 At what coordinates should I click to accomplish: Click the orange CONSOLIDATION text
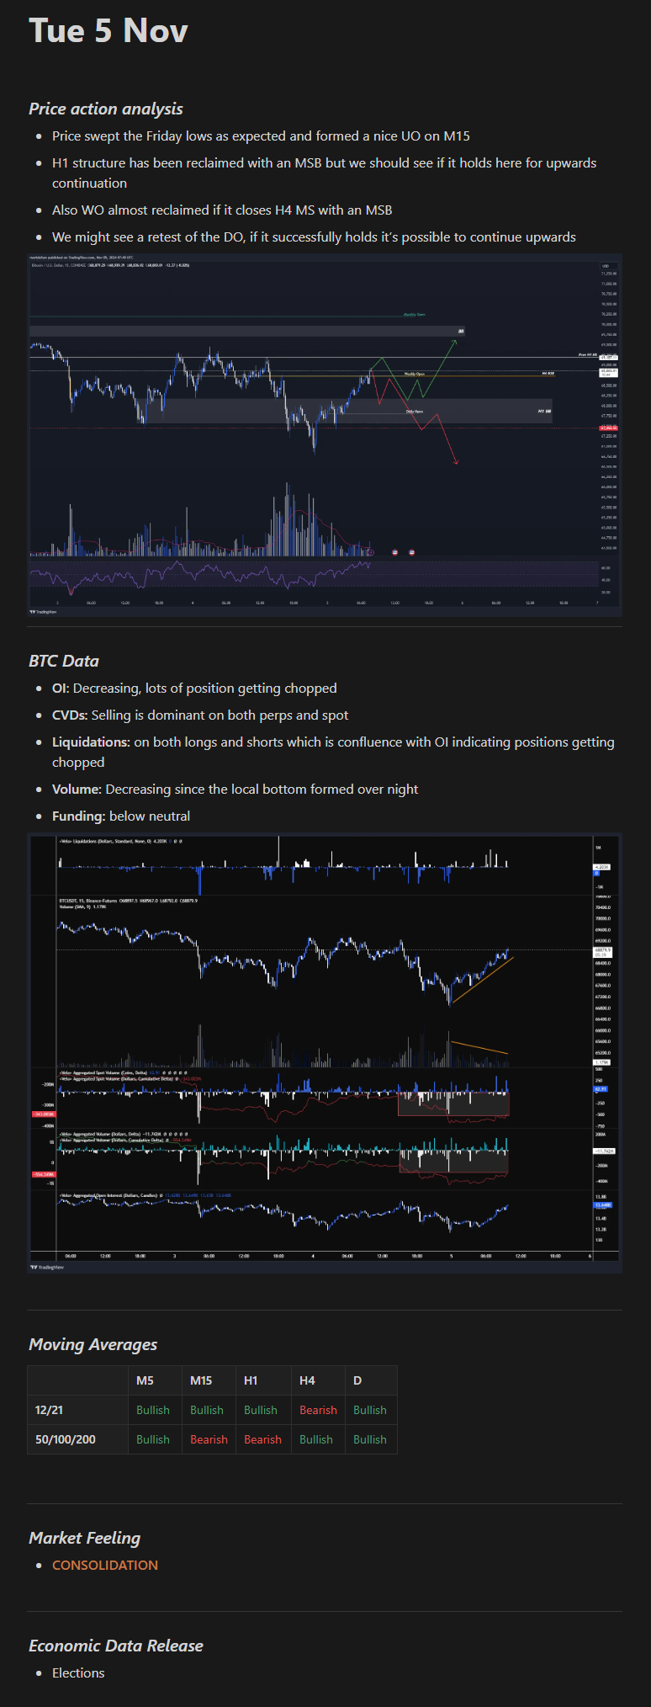tap(105, 1565)
